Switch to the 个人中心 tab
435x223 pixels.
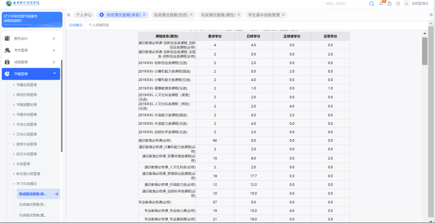(84, 15)
